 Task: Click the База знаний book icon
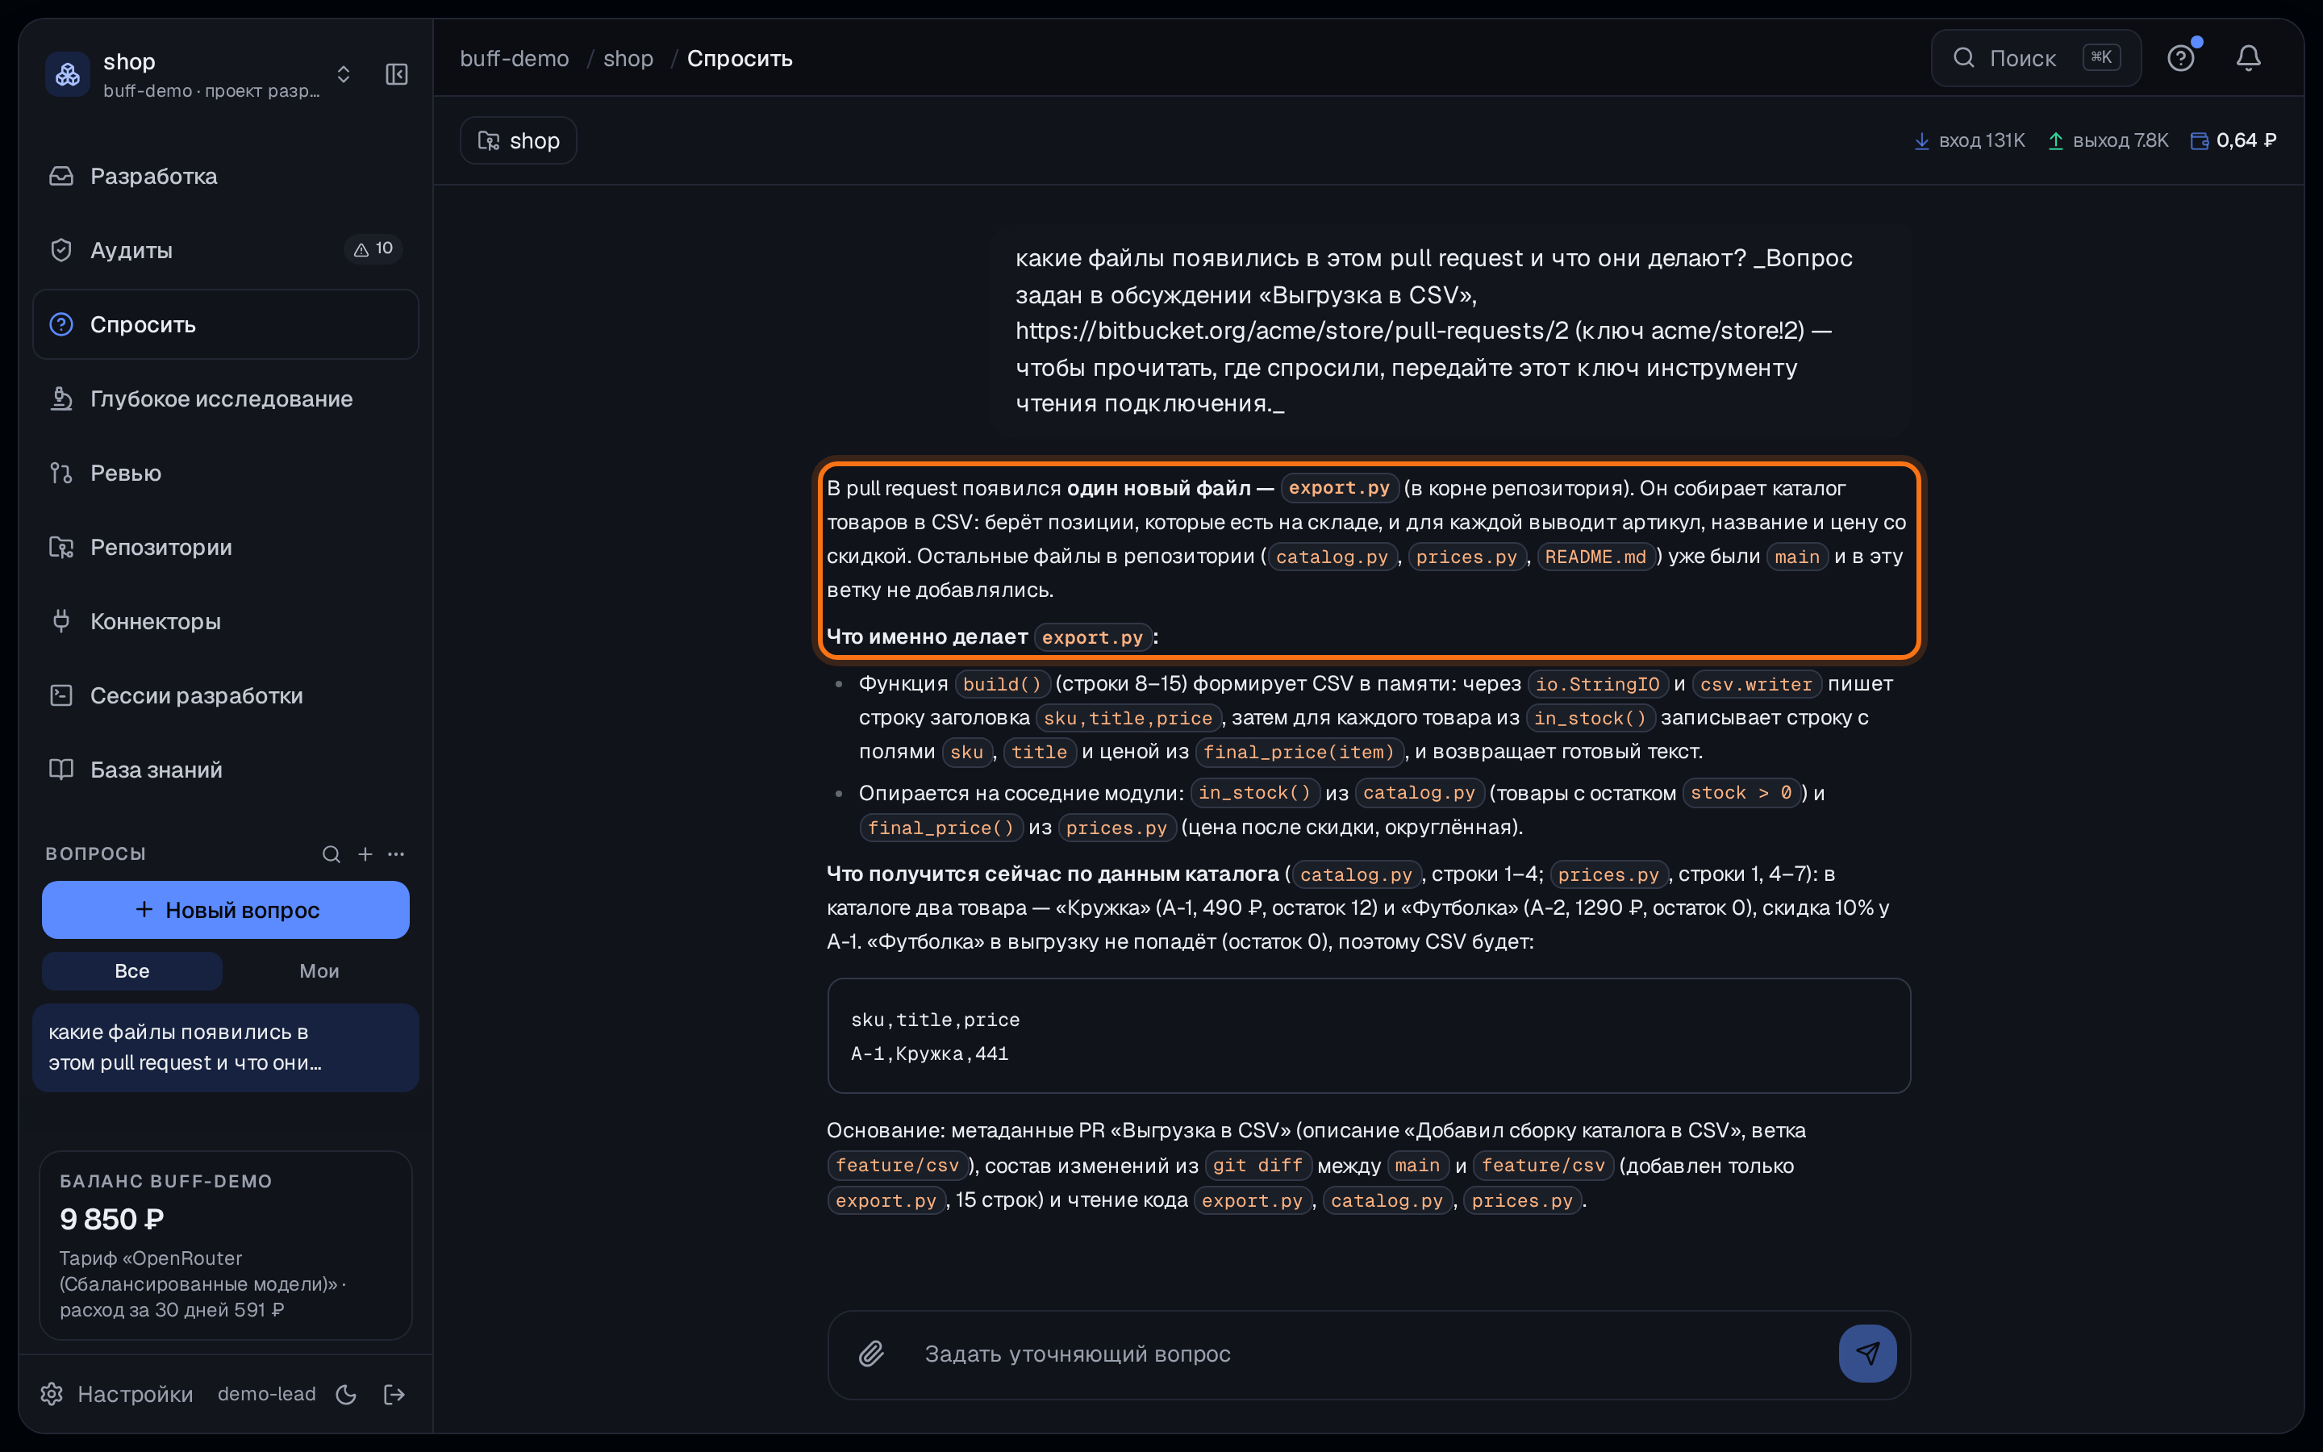coord(61,770)
